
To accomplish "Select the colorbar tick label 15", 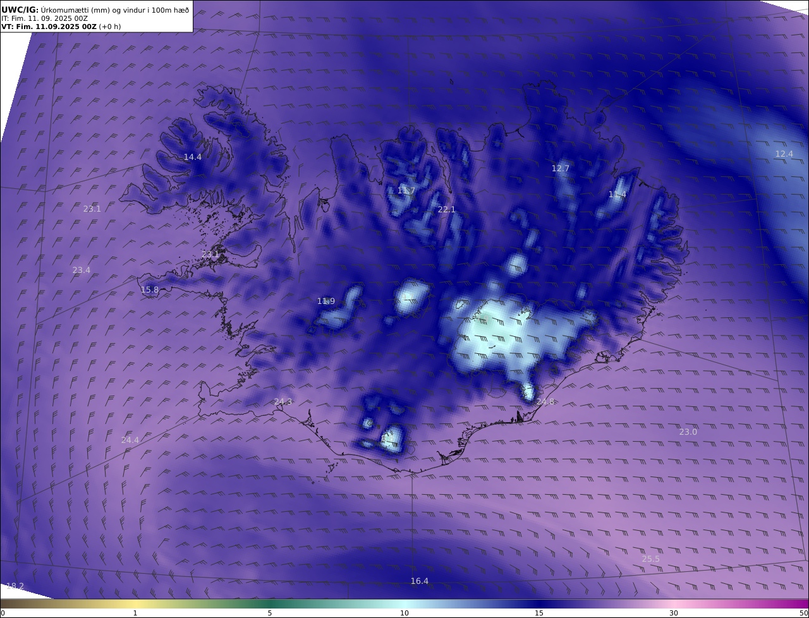I will 539,613.
